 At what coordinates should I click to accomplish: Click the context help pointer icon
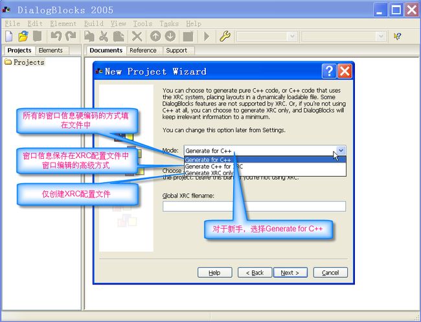coord(398,36)
